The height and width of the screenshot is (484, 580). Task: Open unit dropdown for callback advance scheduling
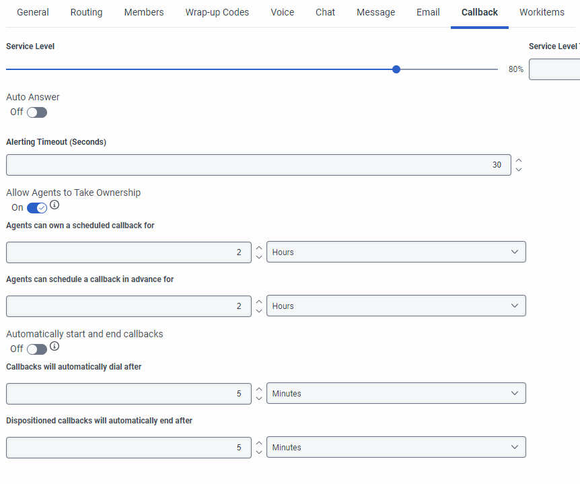pos(396,306)
